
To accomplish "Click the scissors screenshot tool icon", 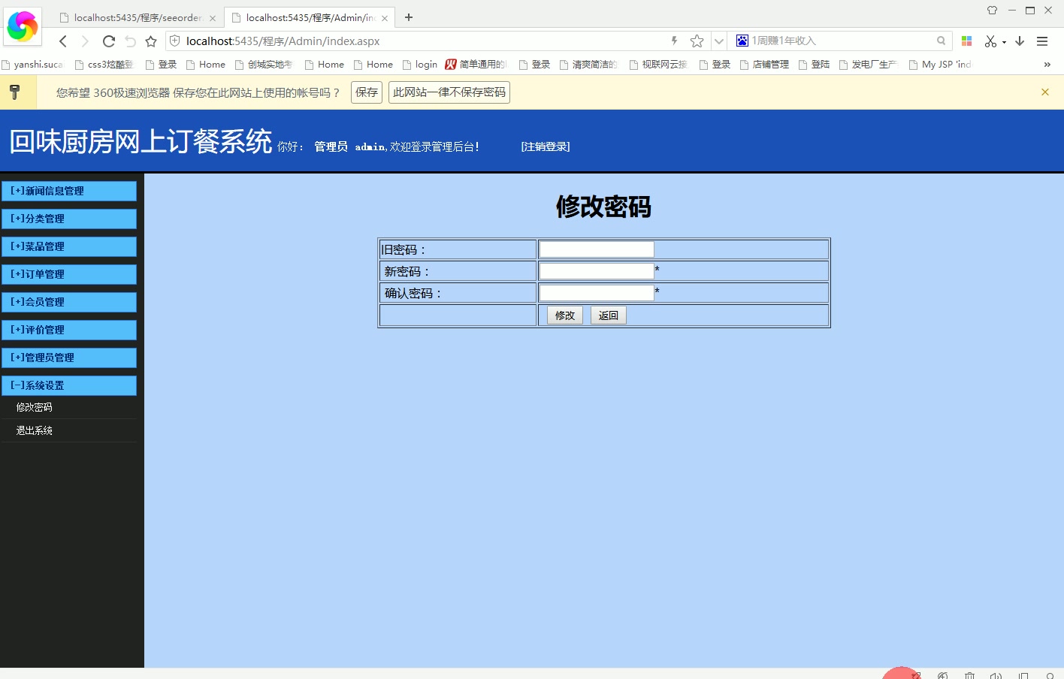I will (990, 41).
